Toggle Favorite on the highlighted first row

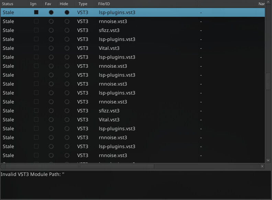click(x=51, y=12)
